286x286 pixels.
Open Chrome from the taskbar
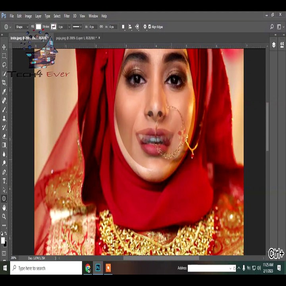point(88,268)
